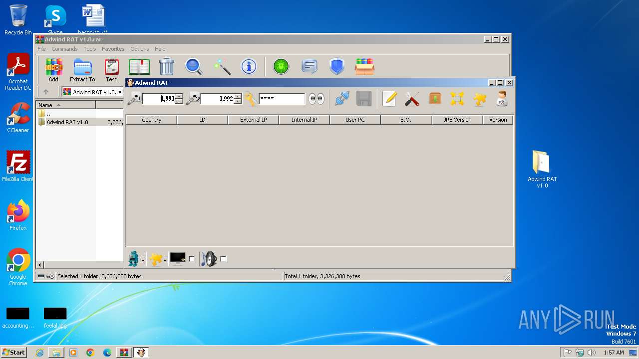Increase port 1 value with up arrow

click(x=179, y=96)
